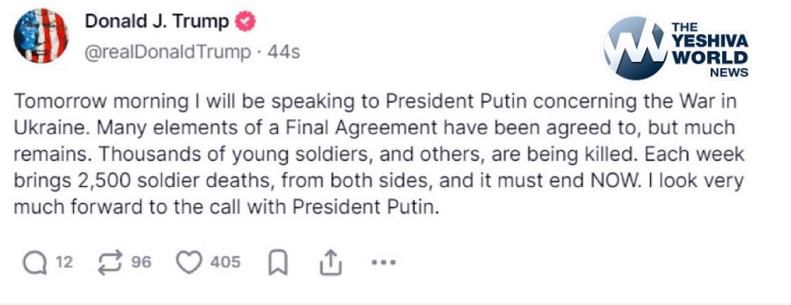
Task: Click the red verified badge
Action: [x=245, y=22]
